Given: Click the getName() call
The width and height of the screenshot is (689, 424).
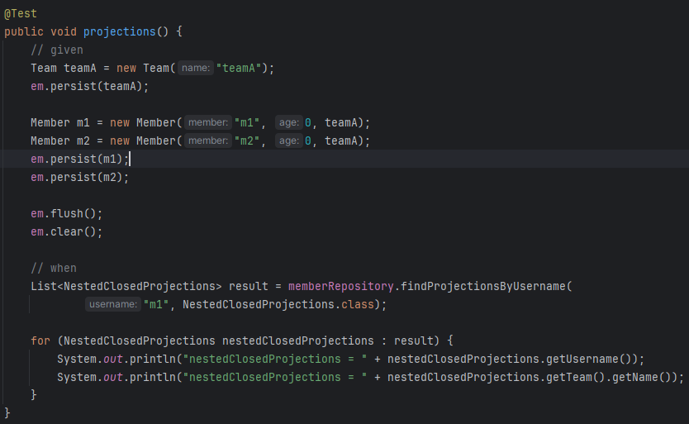Looking at the screenshot, I should pyautogui.click(x=642, y=378).
